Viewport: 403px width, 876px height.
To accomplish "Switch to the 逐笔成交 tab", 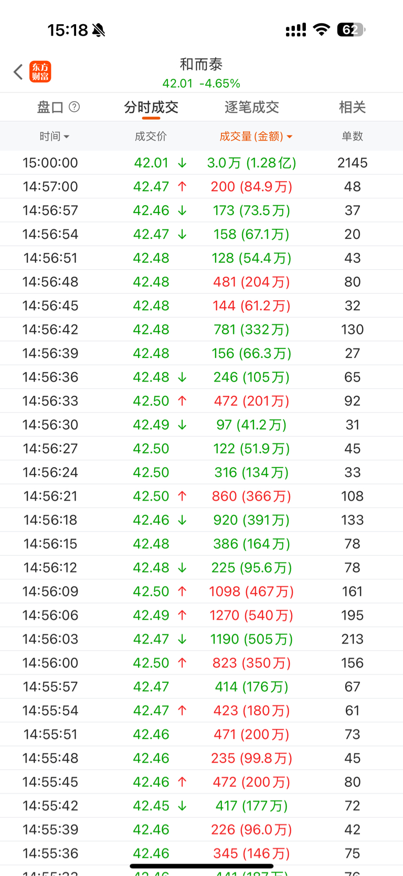I will click(251, 108).
